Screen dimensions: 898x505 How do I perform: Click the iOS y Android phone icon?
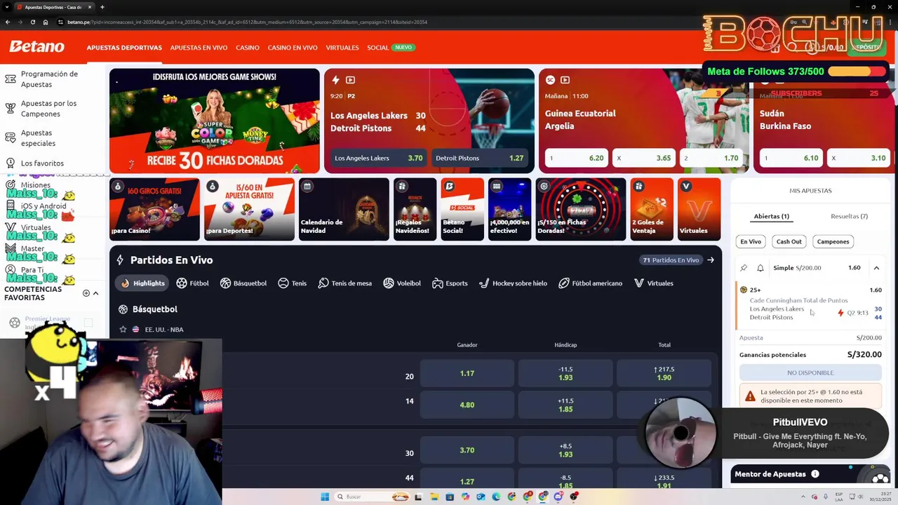coord(10,206)
